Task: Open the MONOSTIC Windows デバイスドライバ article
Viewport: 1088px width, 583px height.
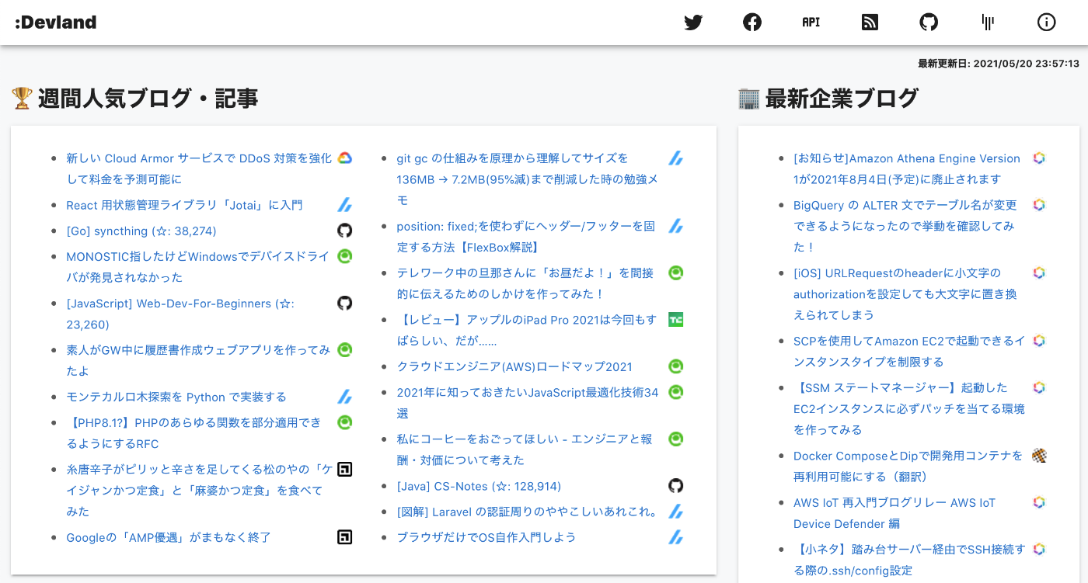Action: coord(198,267)
